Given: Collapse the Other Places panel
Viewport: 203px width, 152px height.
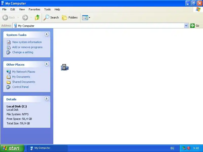Looking at the screenshot, I should click(47, 64).
